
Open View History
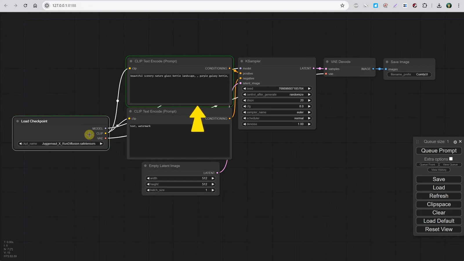pyautogui.click(x=439, y=170)
